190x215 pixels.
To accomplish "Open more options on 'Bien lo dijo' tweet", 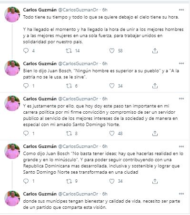I will point(181,63).
